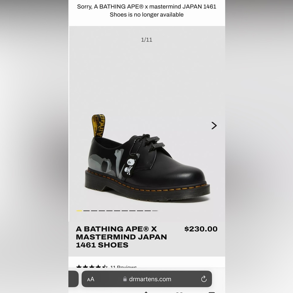
Task: Open Safari text size options with AA icon
Action: click(90, 279)
